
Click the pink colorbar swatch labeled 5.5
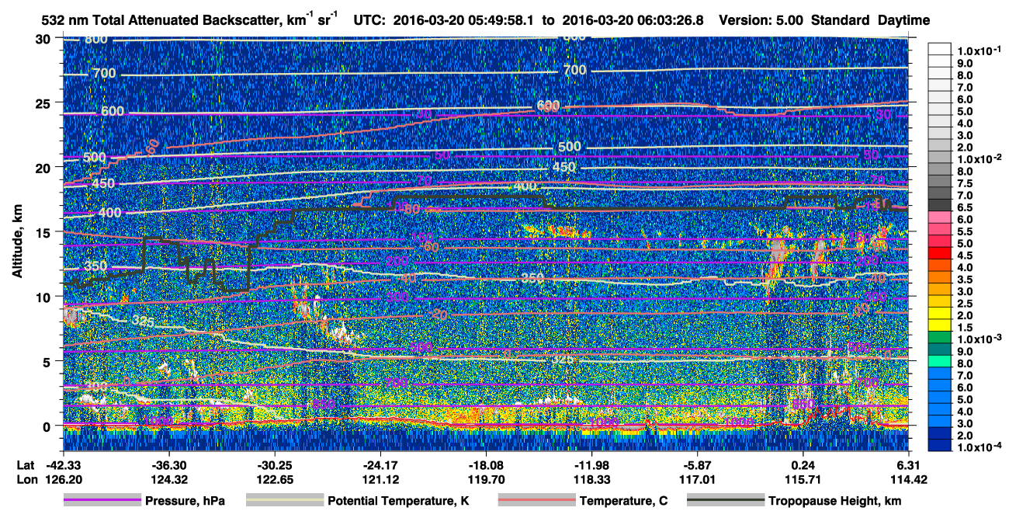[941, 230]
